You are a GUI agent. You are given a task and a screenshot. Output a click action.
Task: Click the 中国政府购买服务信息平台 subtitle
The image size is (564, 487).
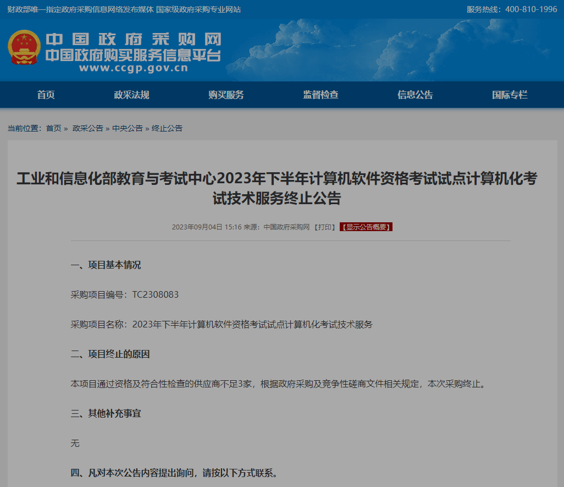[134, 55]
